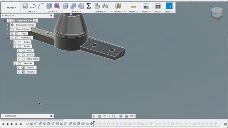This screenshot has width=228, height=128.
Task: Collapse the ligthwave v10 root node
Action: 5,21
